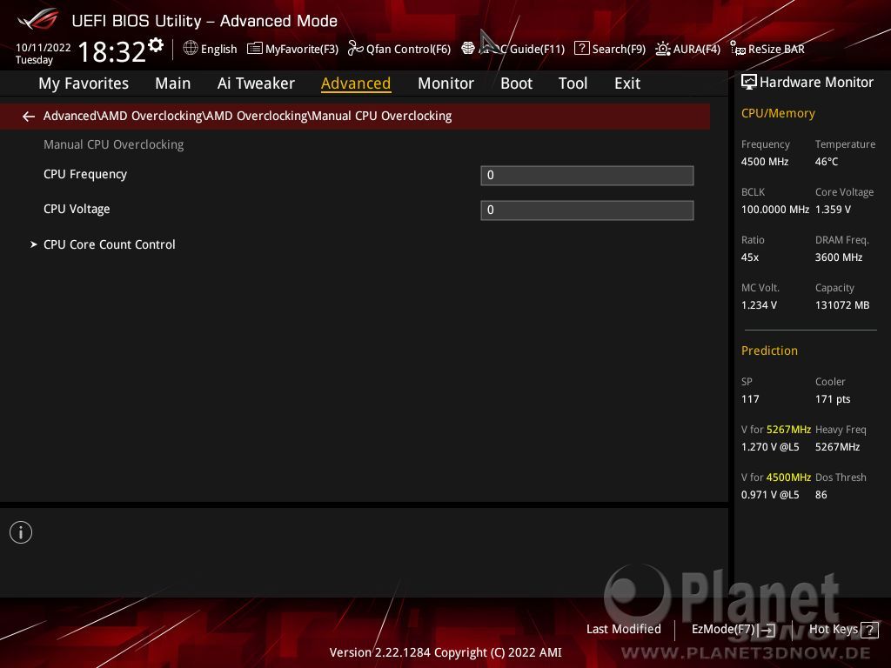Image resolution: width=891 pixels, height=668 pixels.
Task: Click the 3600 MHz DRAM frequency value
Action: tap(839, 257)
